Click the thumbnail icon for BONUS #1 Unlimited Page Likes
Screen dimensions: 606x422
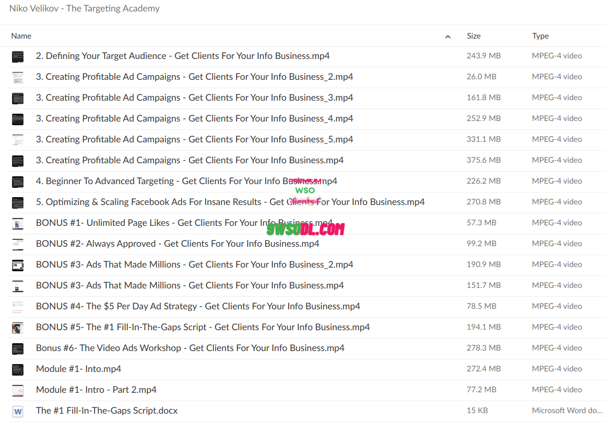coord(18,223)
